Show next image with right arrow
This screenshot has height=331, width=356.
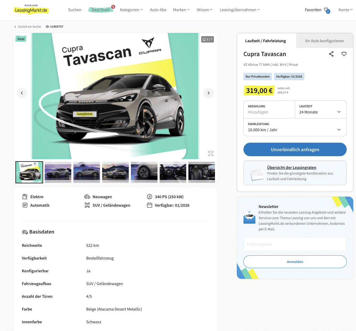coord(209,93)
